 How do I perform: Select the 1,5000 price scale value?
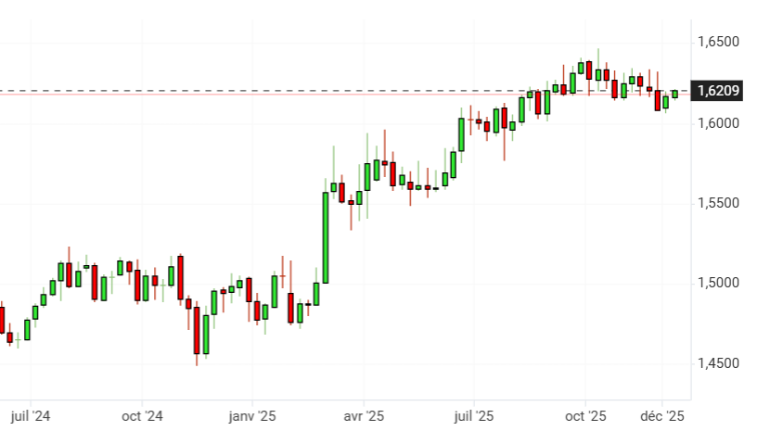point(717,283)
